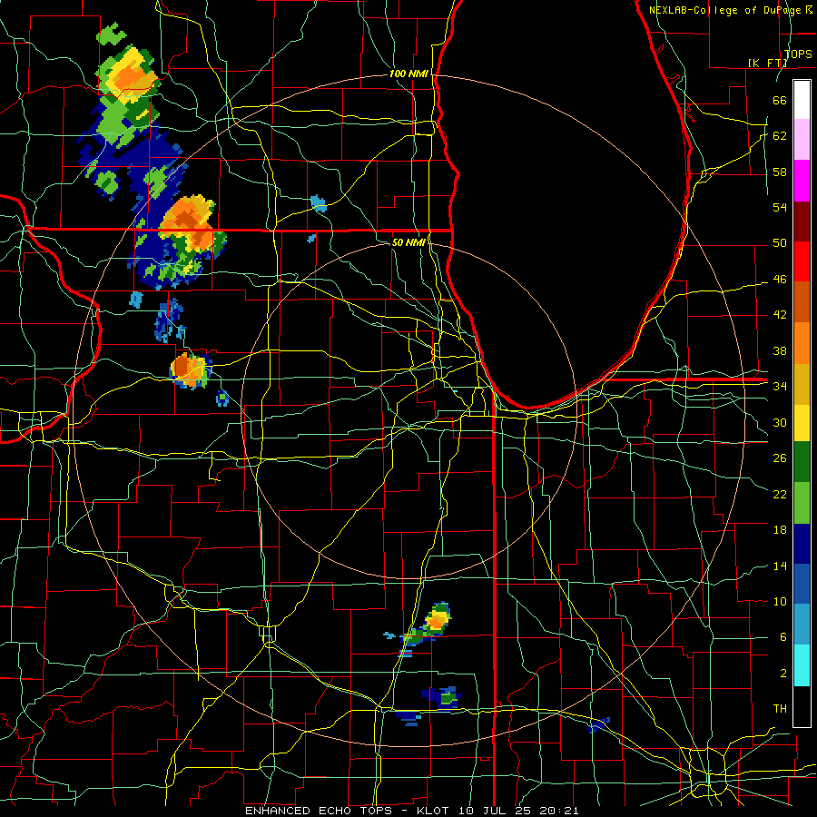Viewport: 817px width, 817px height.
Task: Click the "14" legend value
Action: click(780, 566)
